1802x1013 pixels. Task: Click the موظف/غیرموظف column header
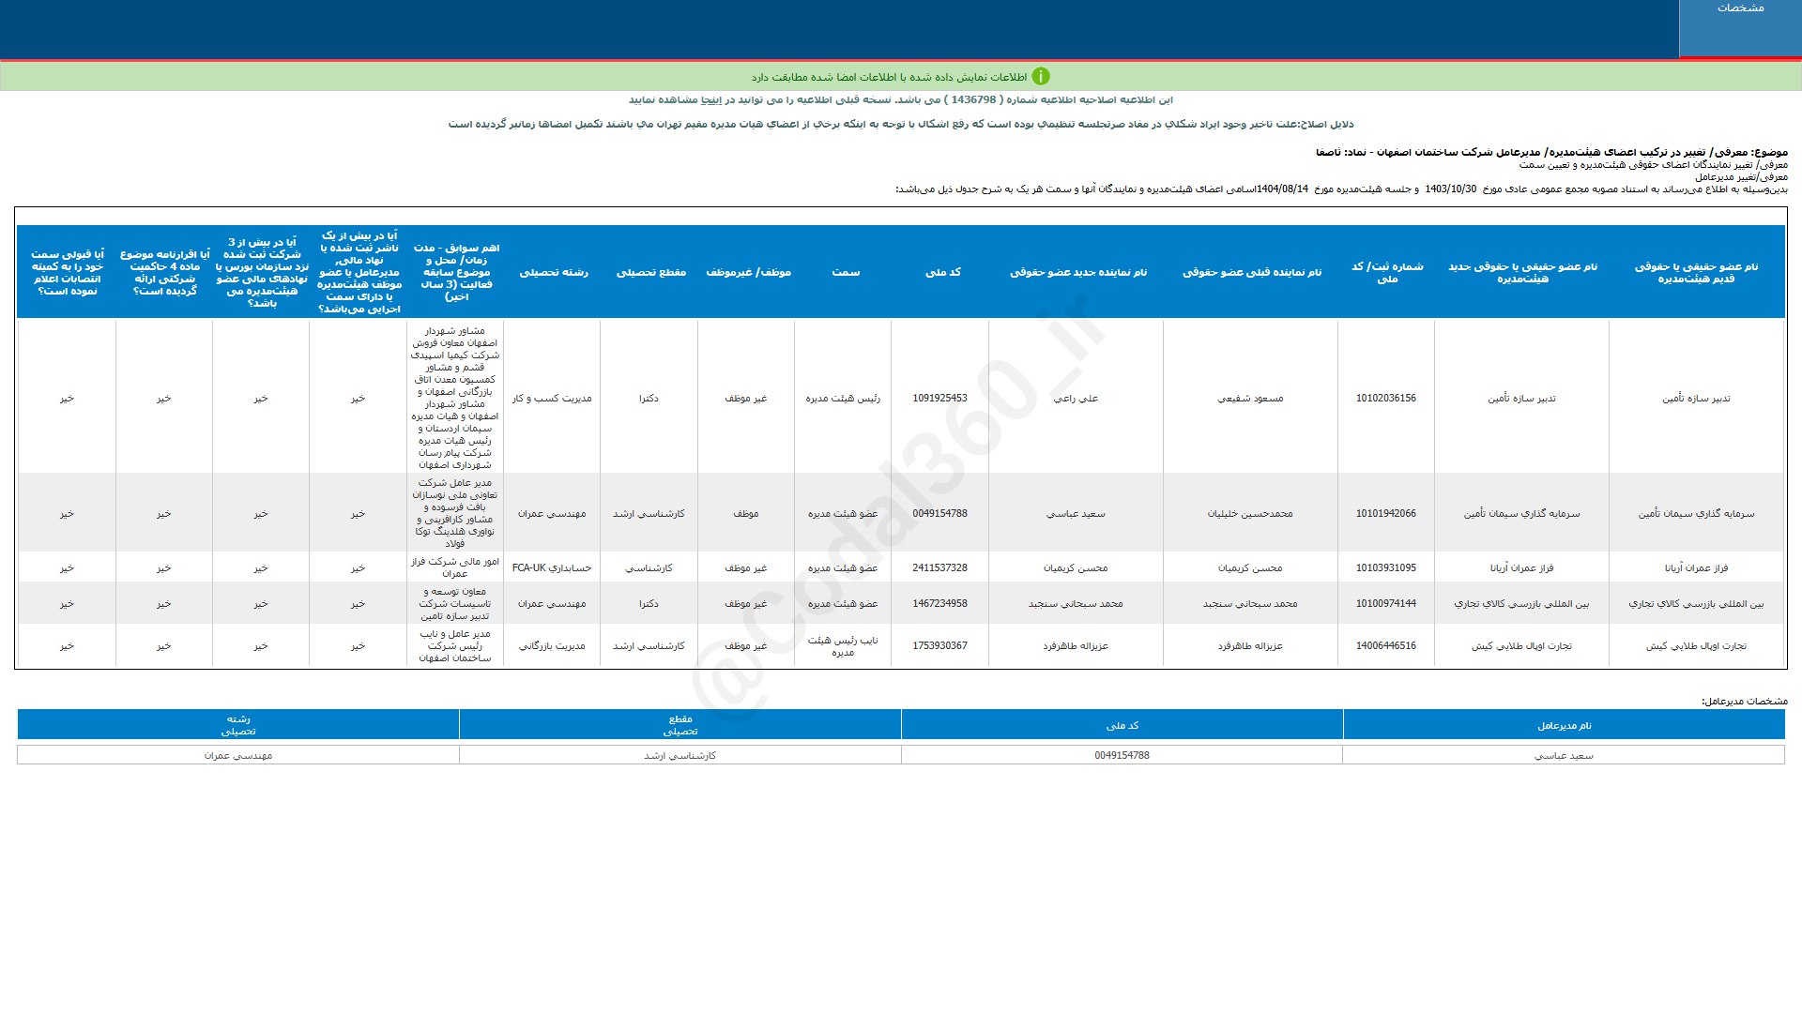coord(748,272)
